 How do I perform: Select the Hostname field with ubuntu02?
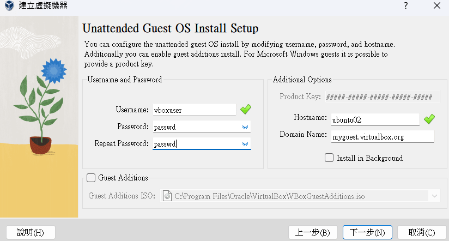coord(375,119)
